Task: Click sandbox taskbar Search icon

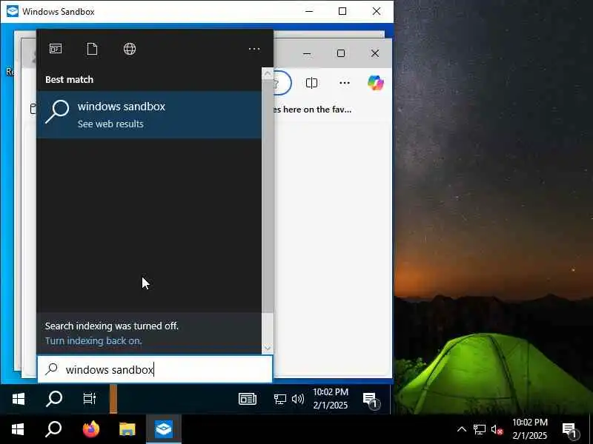Action: tap(53, 399)
